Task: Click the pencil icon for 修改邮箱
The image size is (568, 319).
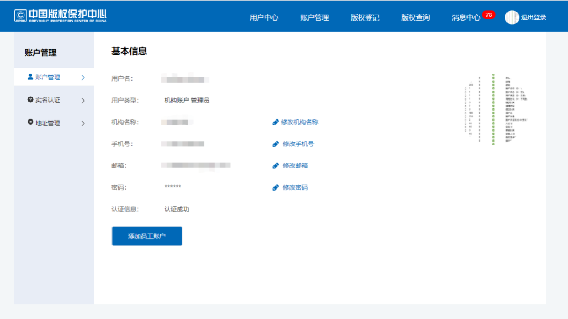Action: (x=276, y=165)
